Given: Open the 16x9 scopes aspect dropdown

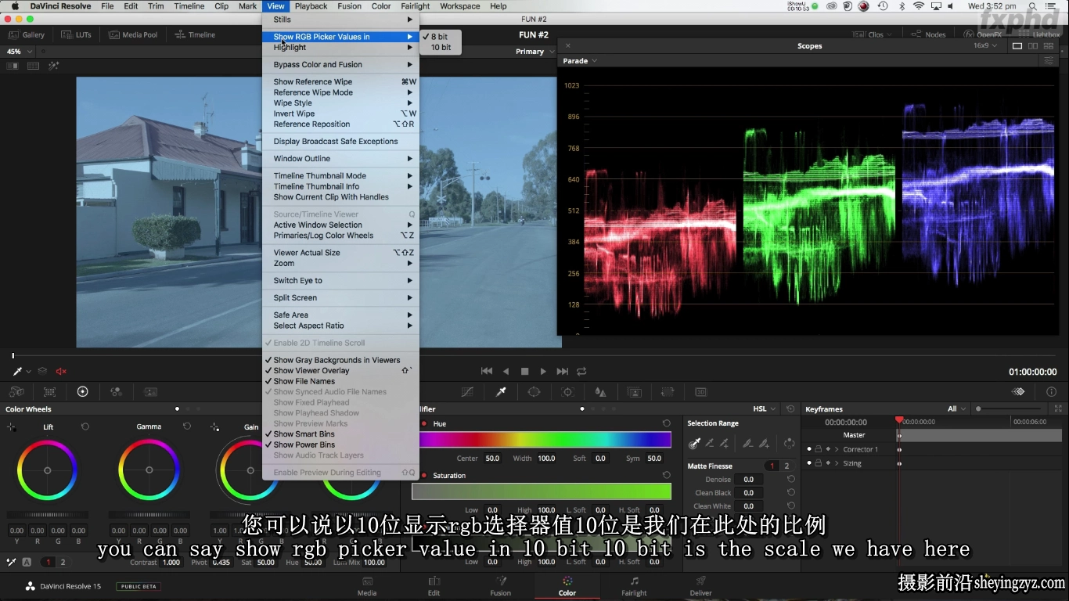Looking at the screenshot, I should (x=985, y=45).
